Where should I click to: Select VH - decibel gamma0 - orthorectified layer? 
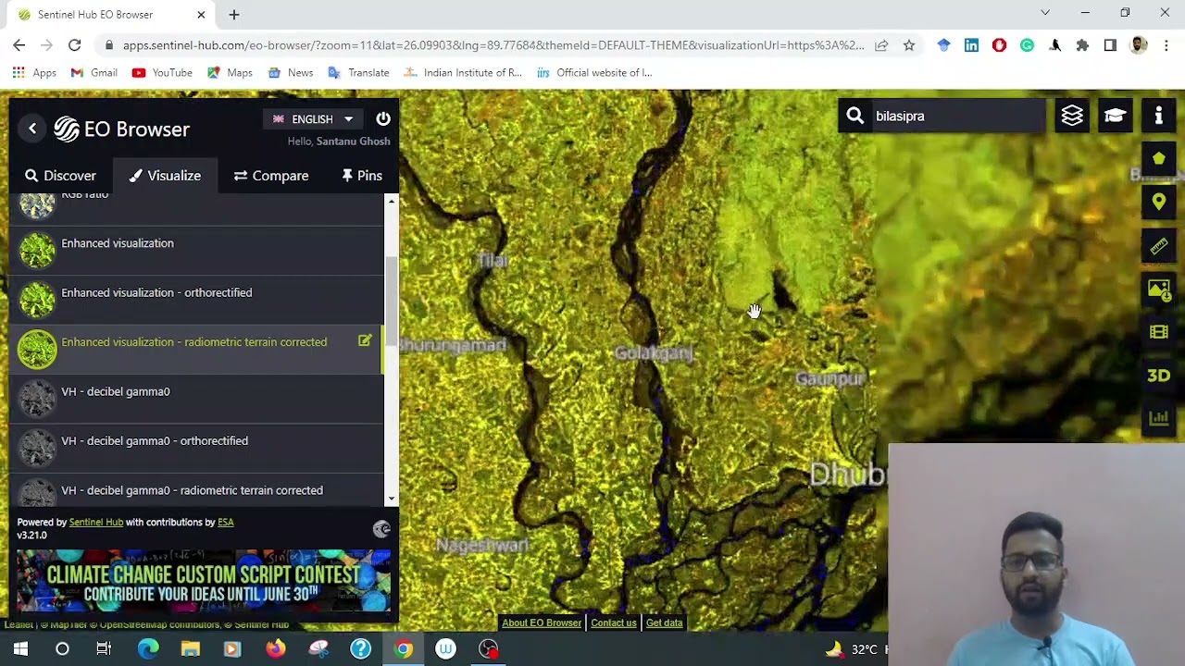click(196, 449)
